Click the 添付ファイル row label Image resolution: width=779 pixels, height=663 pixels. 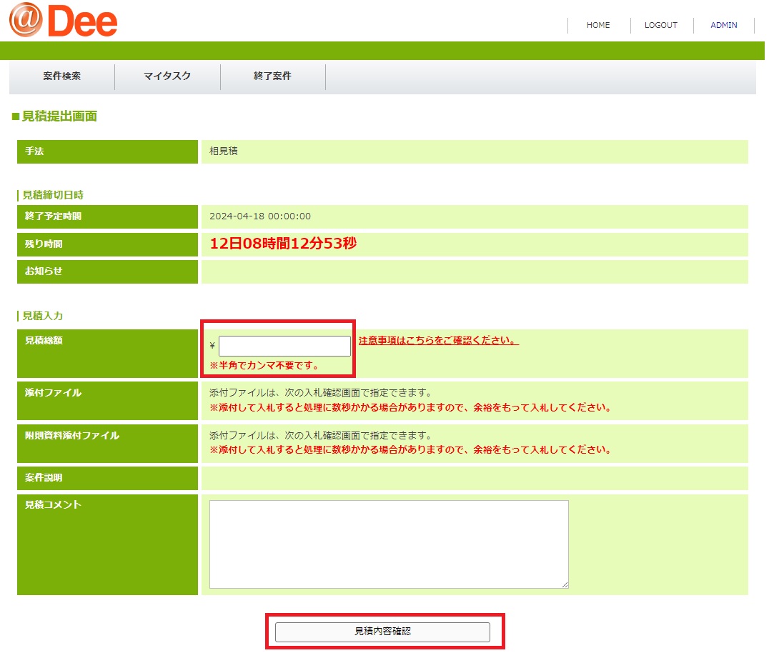click(107, 401)
